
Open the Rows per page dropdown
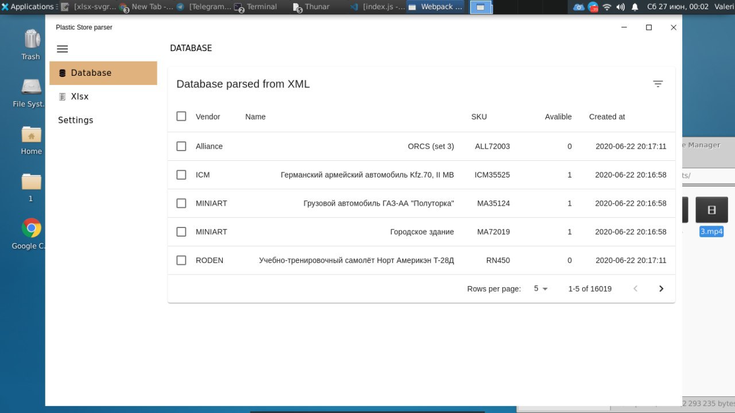541,288
